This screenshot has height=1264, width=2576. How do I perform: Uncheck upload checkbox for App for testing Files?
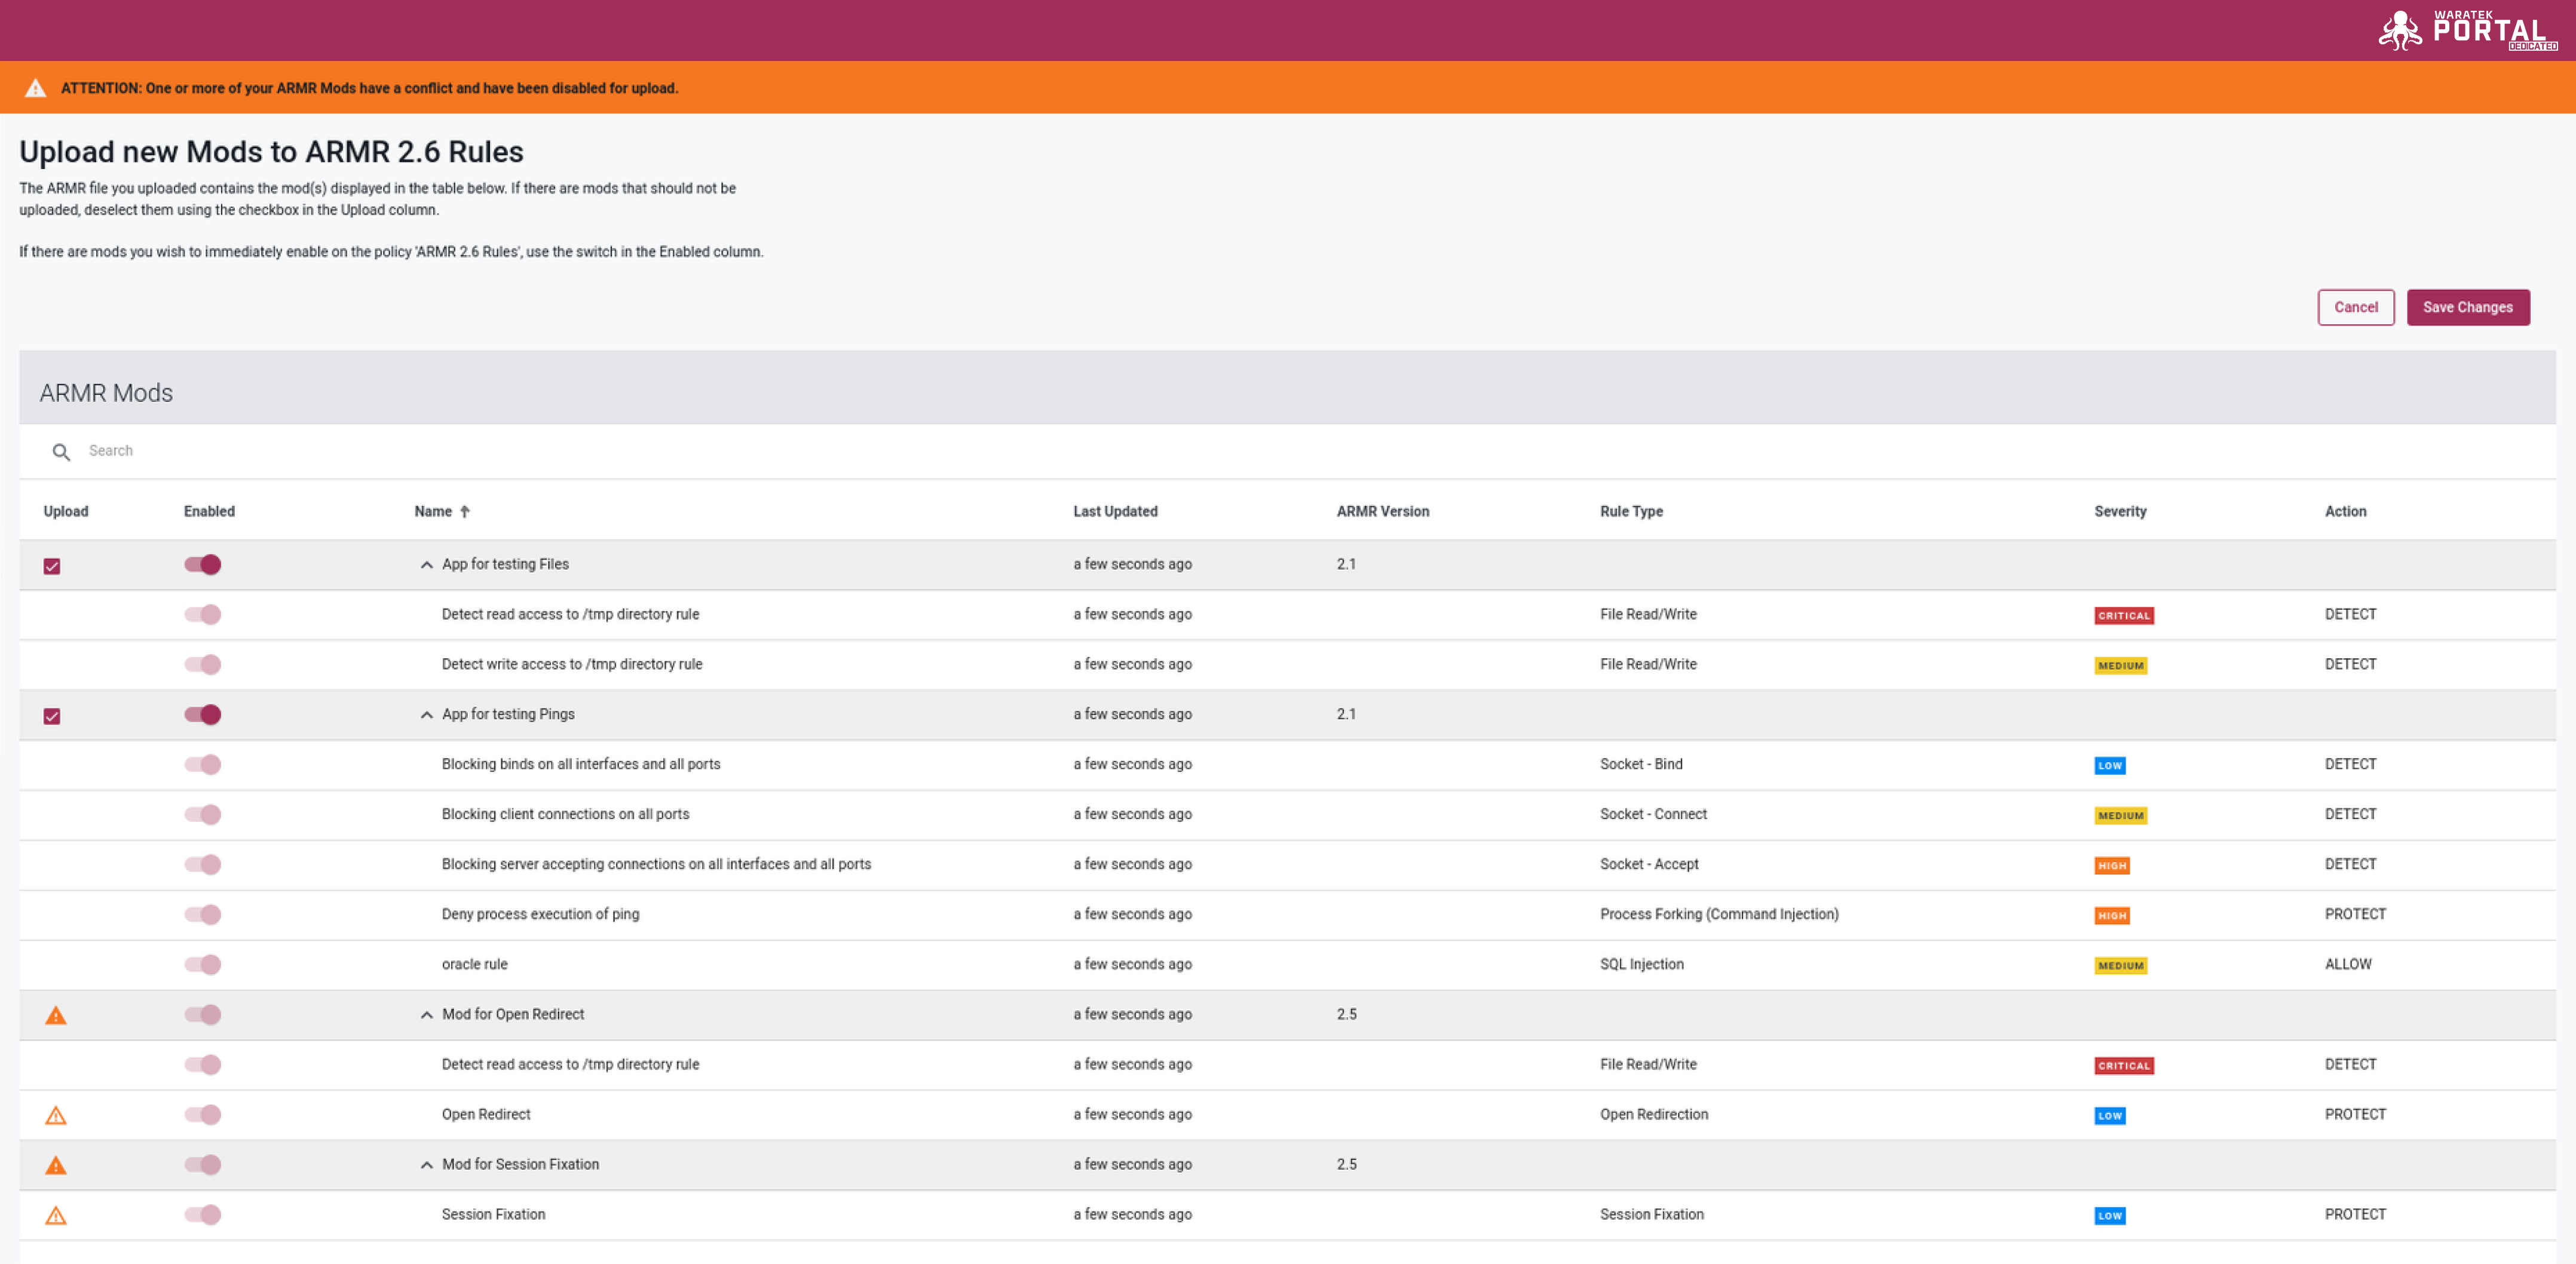point(52,566)
